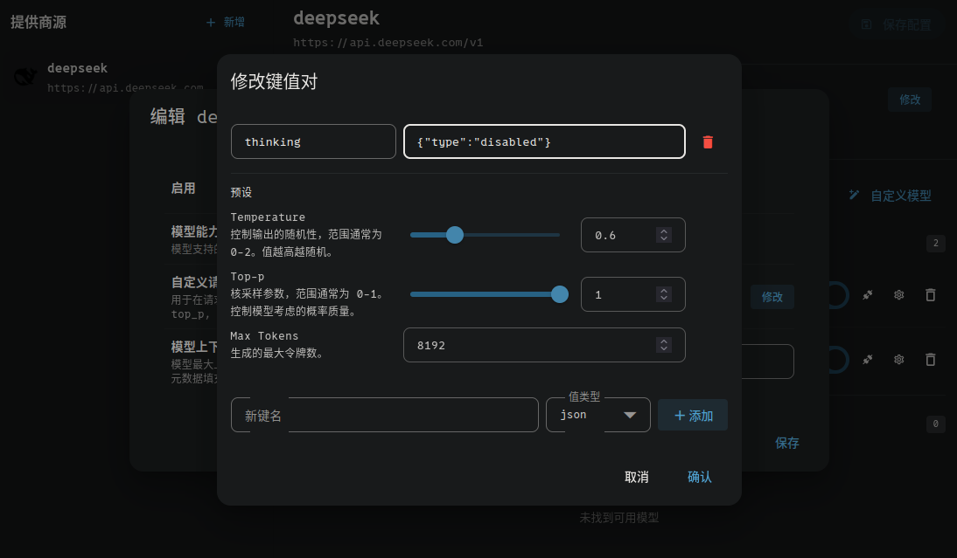957x558 pixels.
Task: Click the lower row's connection test icon
Action: coord(867,360)
